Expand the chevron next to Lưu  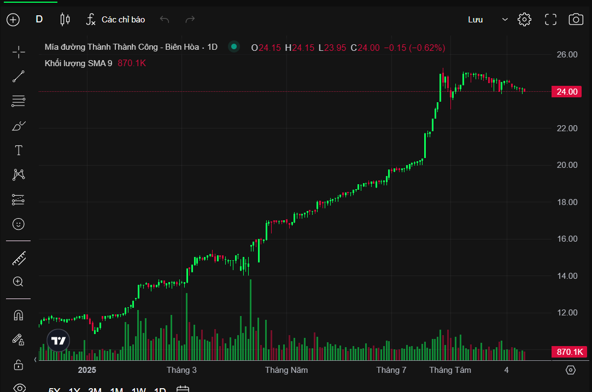pyautogui.click(x=505, y=19)
